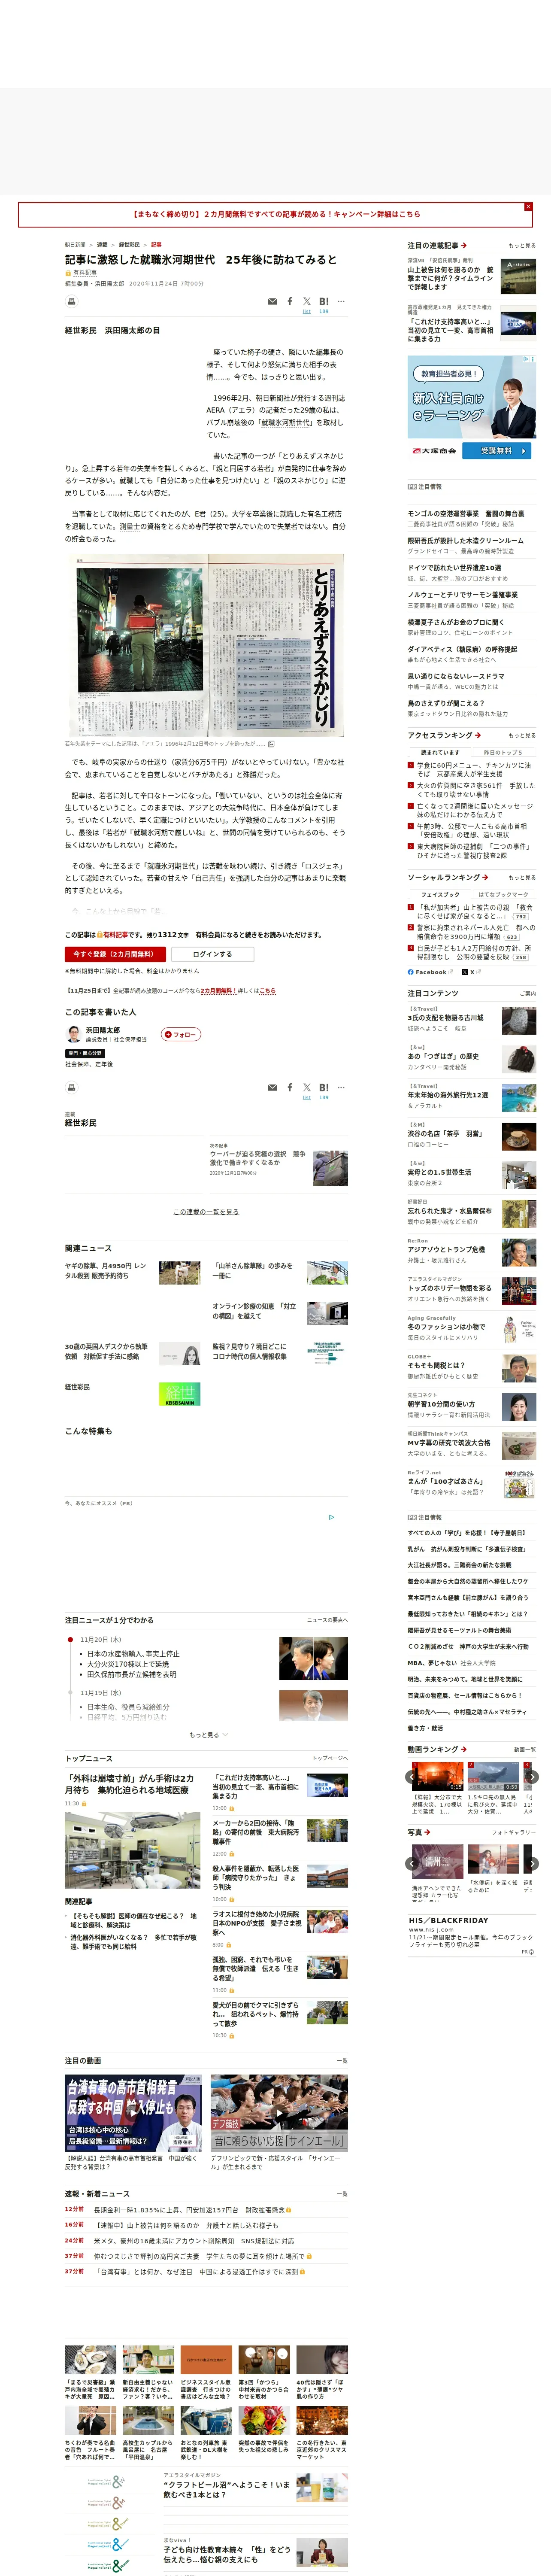The height and width of the screenshot is (2576, 551).
Task: Open 一覧 link beside 速報・新着ニュース
Action: tap(343, 2194)
